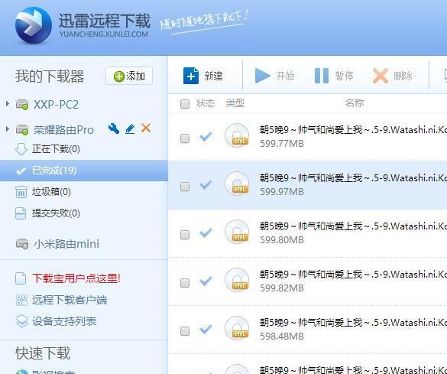Check the 599.77MB task checkbox
This screenshot has width=447, height=374.
tap(185, 138)
